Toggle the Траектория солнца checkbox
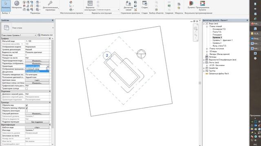This screenshot has width=261, height=146. point(27,89)
